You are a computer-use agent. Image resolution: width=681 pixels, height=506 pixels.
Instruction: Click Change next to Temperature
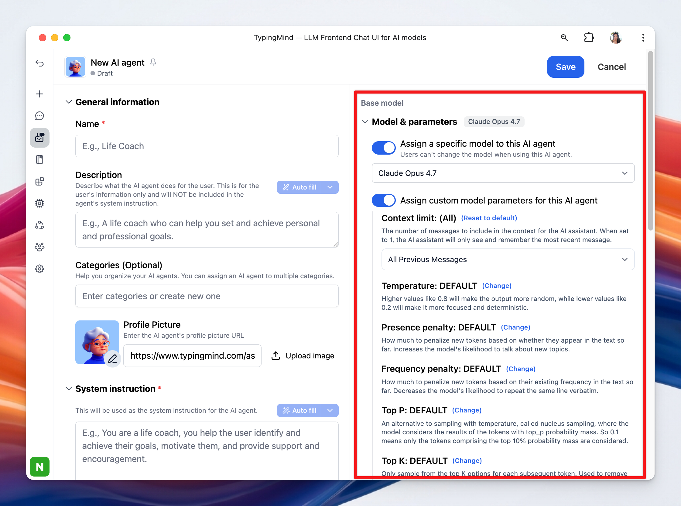point(497,286)
